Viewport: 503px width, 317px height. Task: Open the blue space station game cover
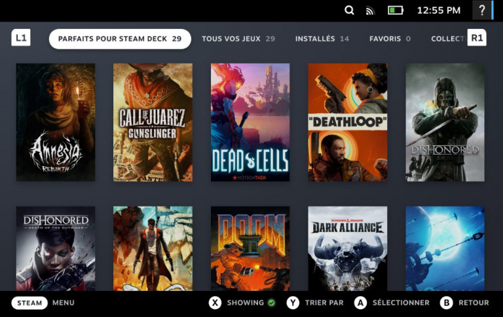click(445, 248)
